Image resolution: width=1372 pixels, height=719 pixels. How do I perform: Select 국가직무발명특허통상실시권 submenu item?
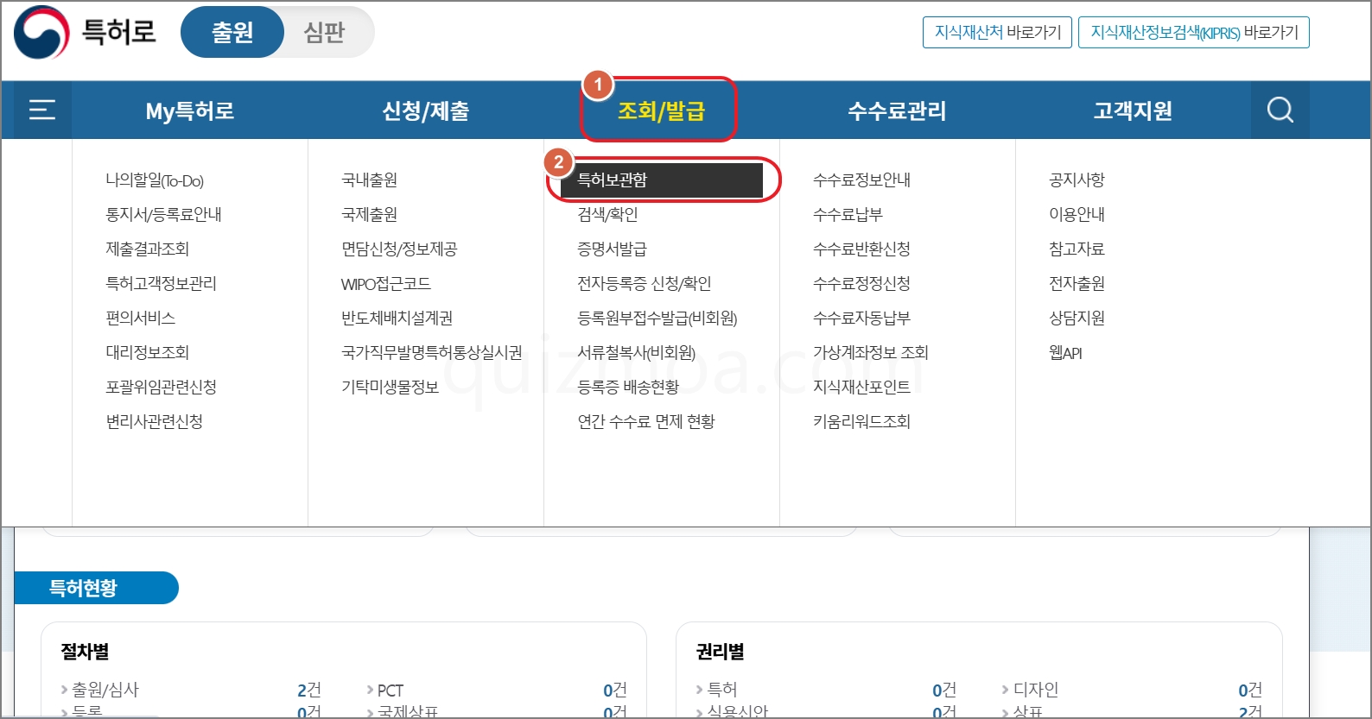(x=431, y=353)
